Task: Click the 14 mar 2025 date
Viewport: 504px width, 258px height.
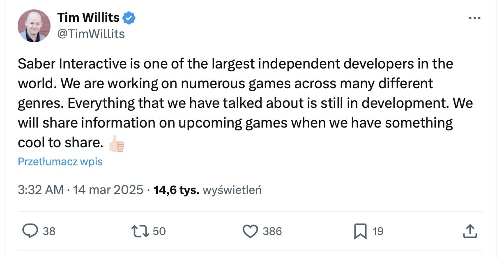Action: (108, 190)
